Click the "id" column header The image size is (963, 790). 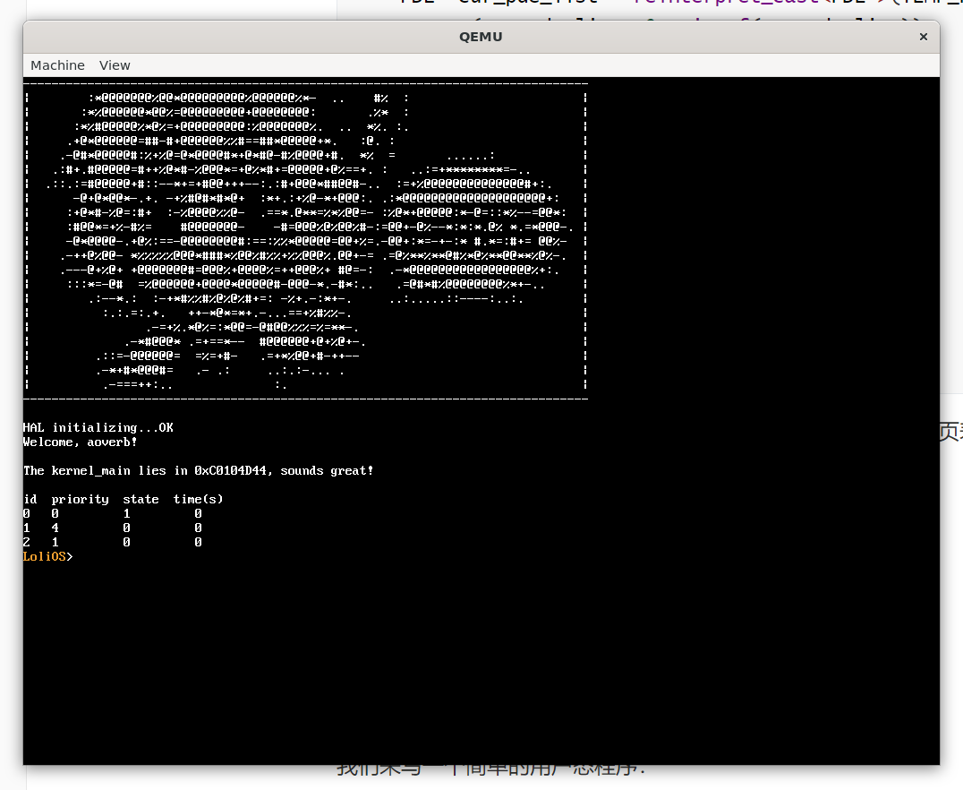(30, 500)
